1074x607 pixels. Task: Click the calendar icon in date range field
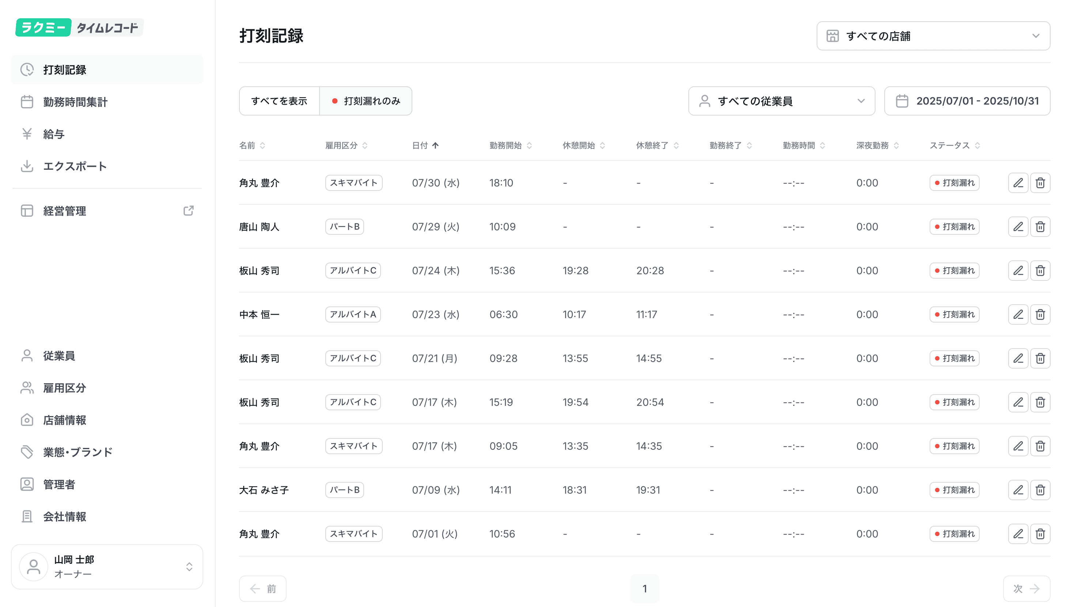coord(902,101)
